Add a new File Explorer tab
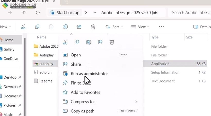This screenshot has height=116, width=211. (x=67, y=1)
